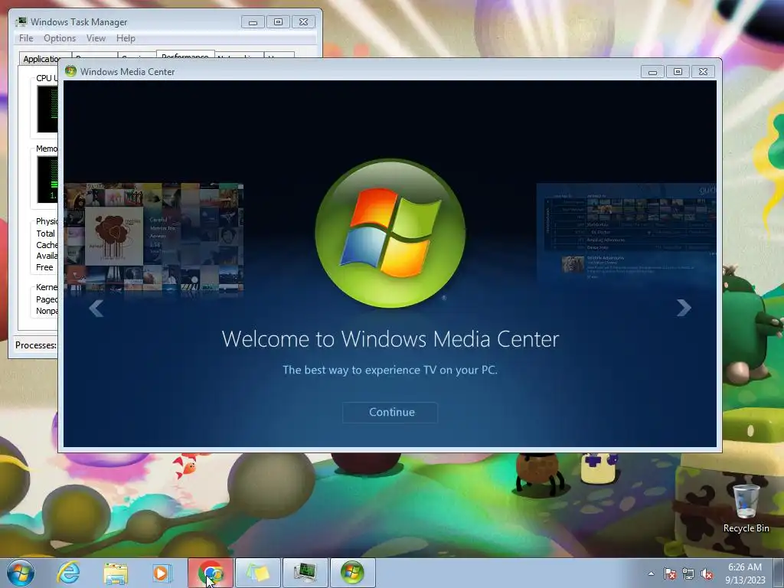784x588 pixels.
Task: Go to the previous Media Center slide
Action: point(96,308)
